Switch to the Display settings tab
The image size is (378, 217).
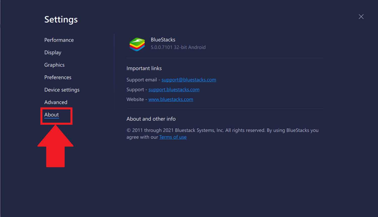53,53
